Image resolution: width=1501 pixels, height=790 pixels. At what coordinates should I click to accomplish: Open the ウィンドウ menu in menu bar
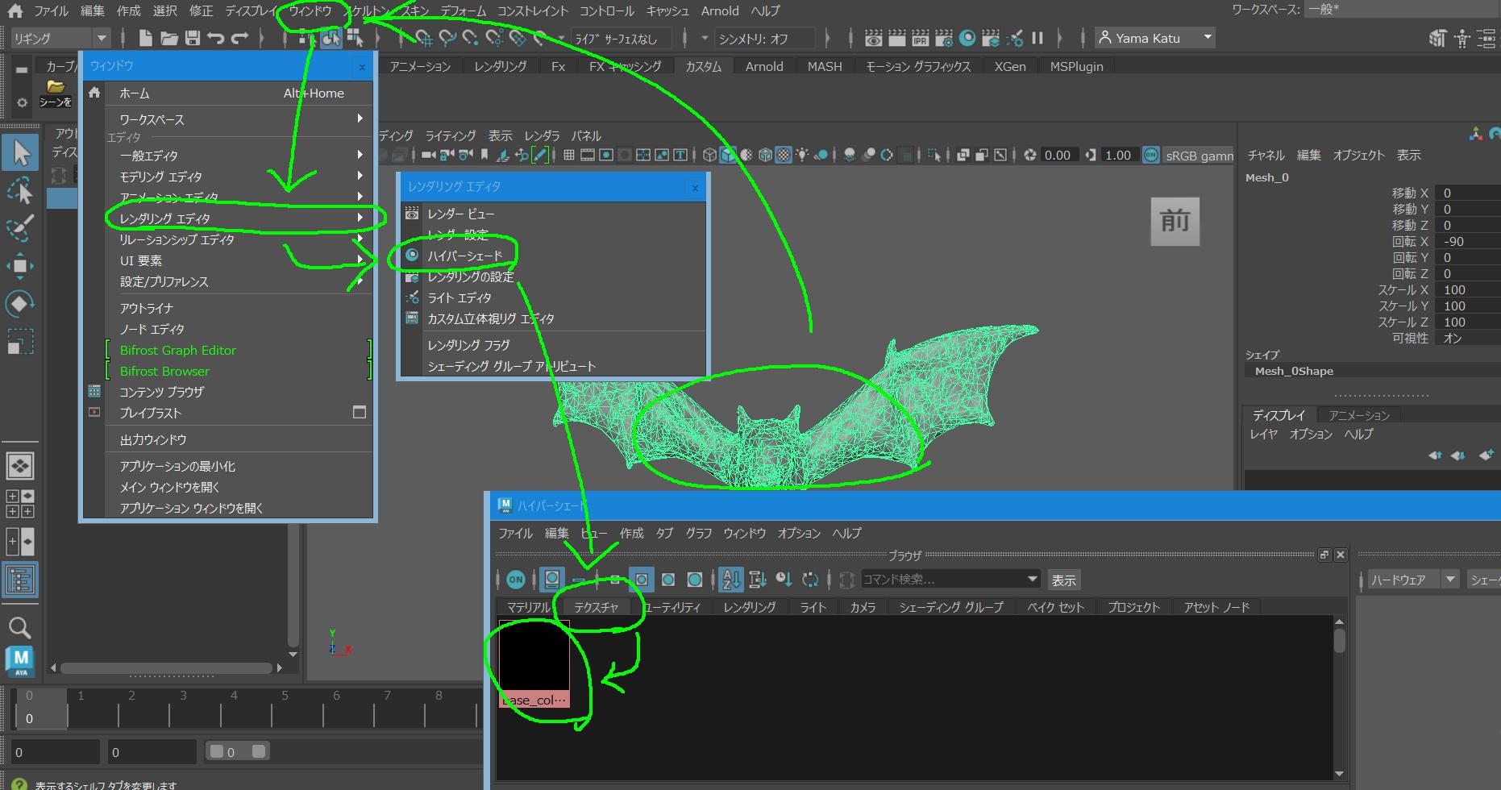(310, 10)
